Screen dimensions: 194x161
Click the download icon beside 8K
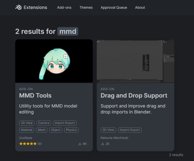[80, 144]
